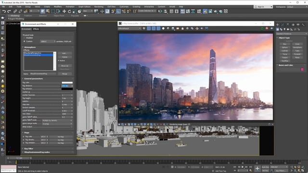
Task: Open the Rendering menu
Action: [99, 7]
